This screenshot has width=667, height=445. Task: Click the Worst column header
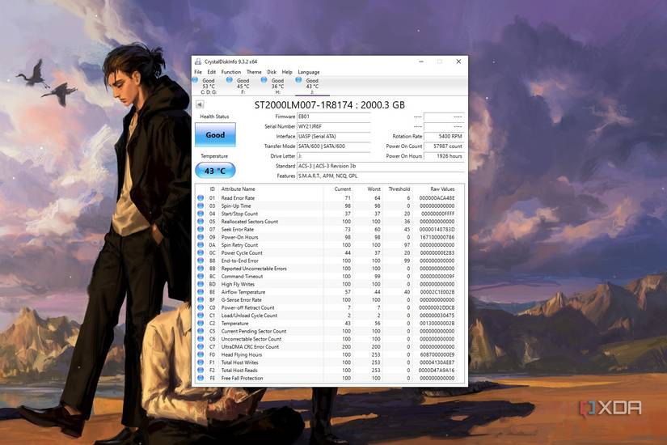pyautogui.click(x=374, y=189)
